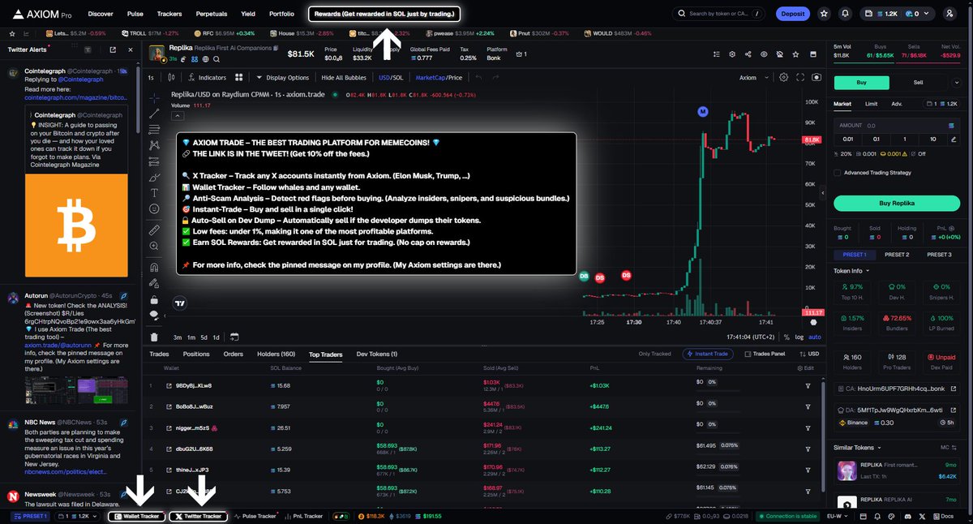Open token settings gear in Replika header
Viewport: 973px width, 524px height.
[732, 54]
